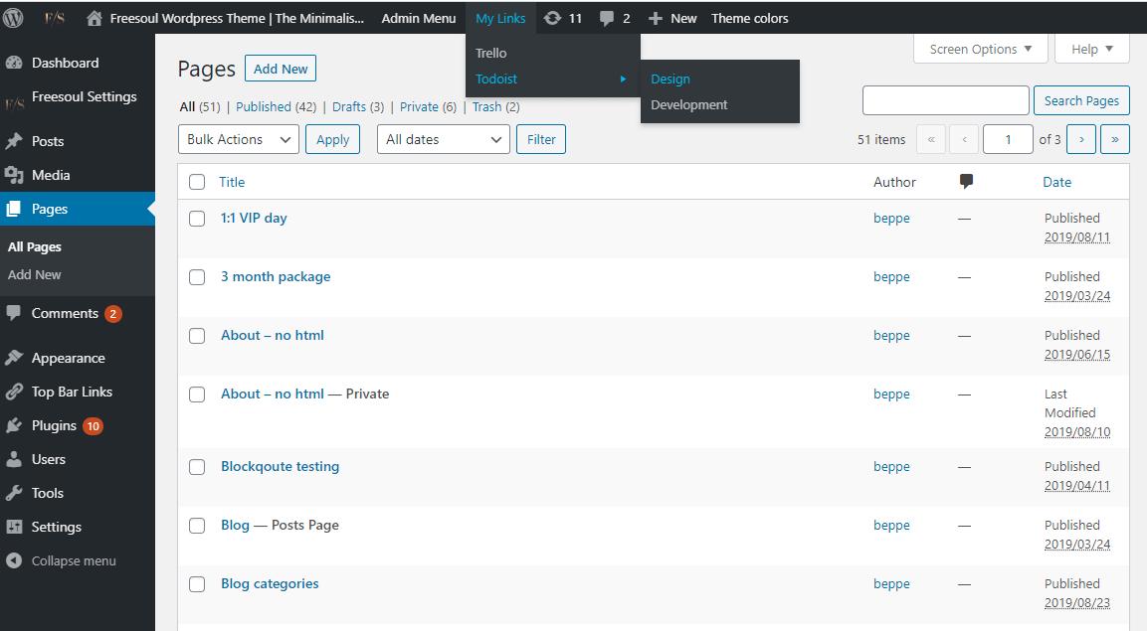
Task: Filter by Drafts (3) pages
Action: pyautogui.click(x=358, y=106)
